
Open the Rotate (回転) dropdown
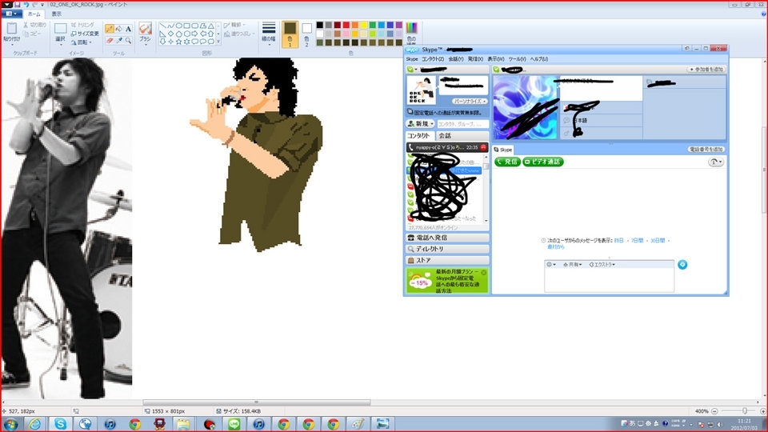[x=82, y=42]
